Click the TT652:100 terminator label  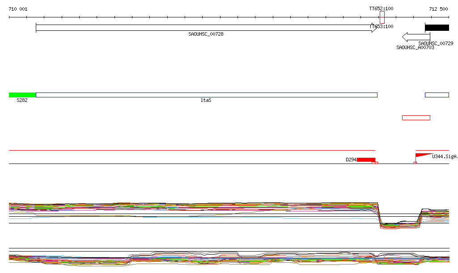point(381,8)
